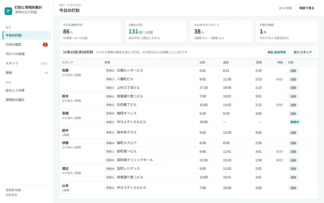Open the 今日の勤務予定 card

[x=90, y=31]
